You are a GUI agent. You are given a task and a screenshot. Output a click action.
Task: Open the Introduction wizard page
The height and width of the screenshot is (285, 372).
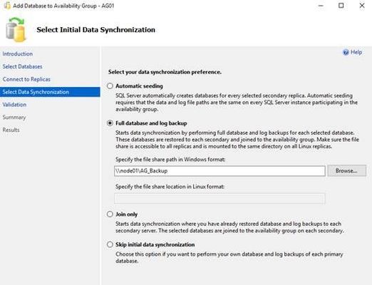18,54
